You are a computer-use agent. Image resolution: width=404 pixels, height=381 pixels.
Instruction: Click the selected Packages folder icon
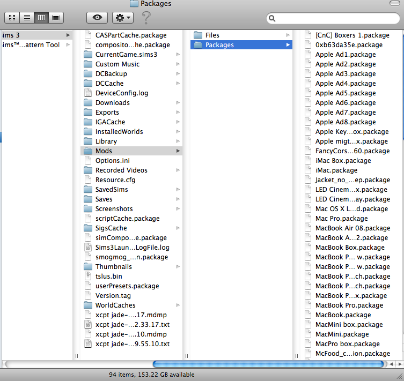coord(198,45)
